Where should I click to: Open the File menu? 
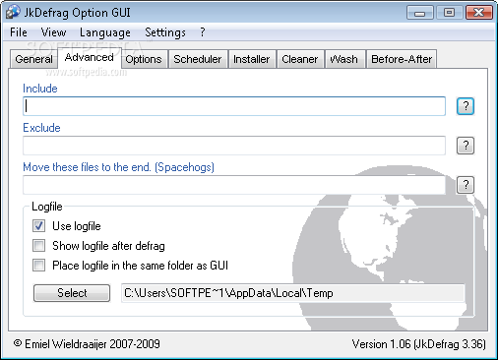[19, 32]
